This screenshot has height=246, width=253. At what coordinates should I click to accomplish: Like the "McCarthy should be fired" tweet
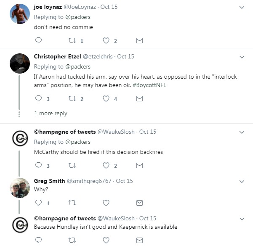106,166
